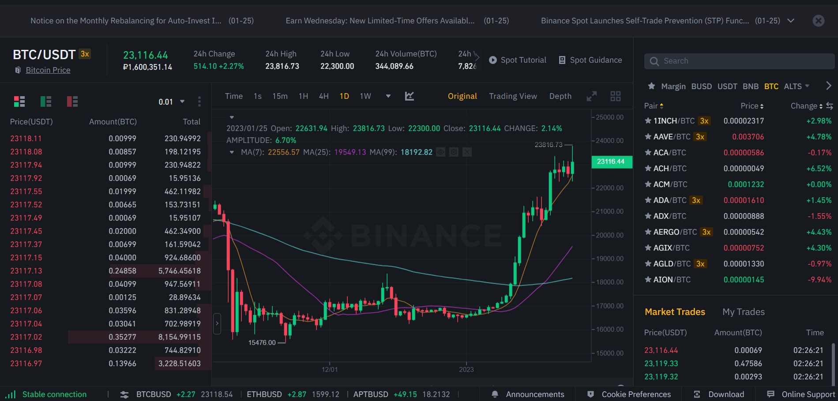Select the 1W chart interval
Viewport: 838px width, 401px height.
coord(365,96)
